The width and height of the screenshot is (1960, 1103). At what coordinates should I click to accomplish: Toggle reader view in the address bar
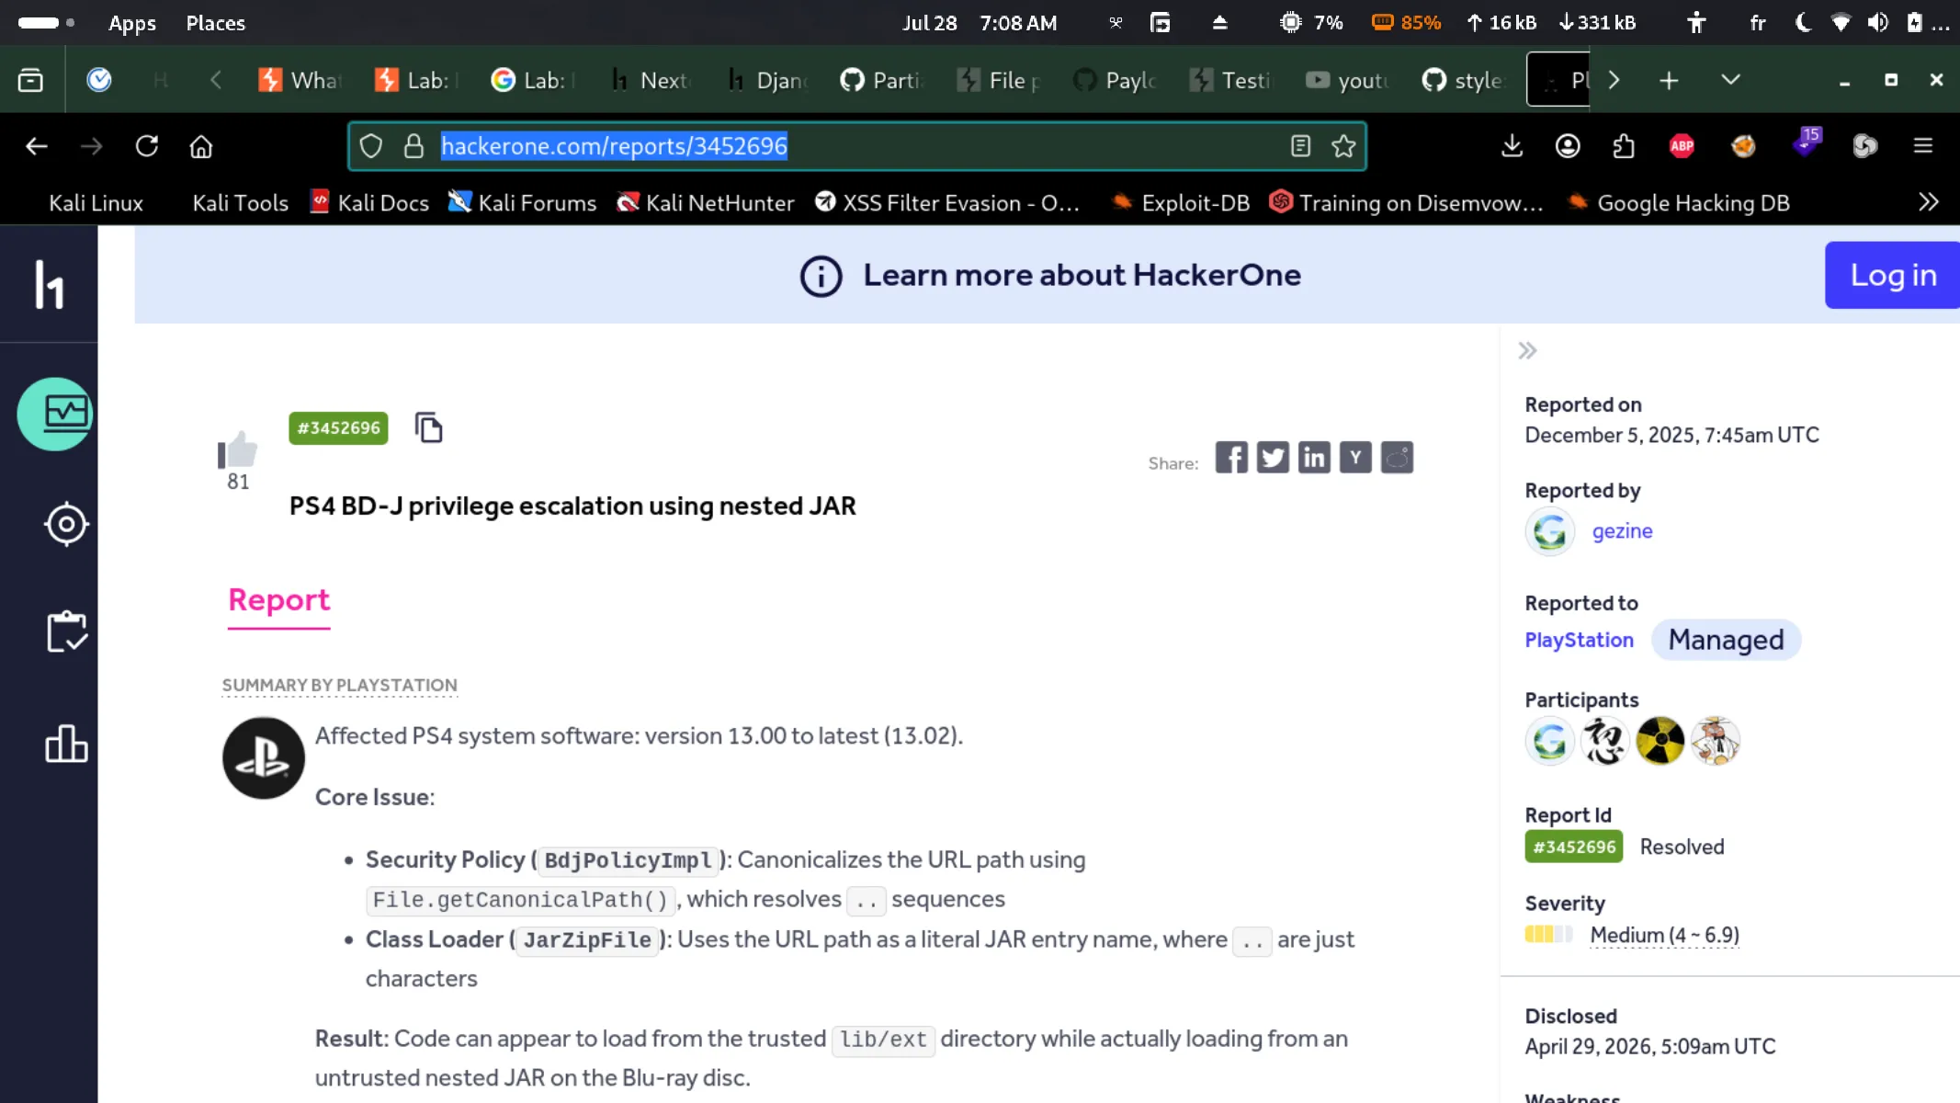pos(1300,146)
